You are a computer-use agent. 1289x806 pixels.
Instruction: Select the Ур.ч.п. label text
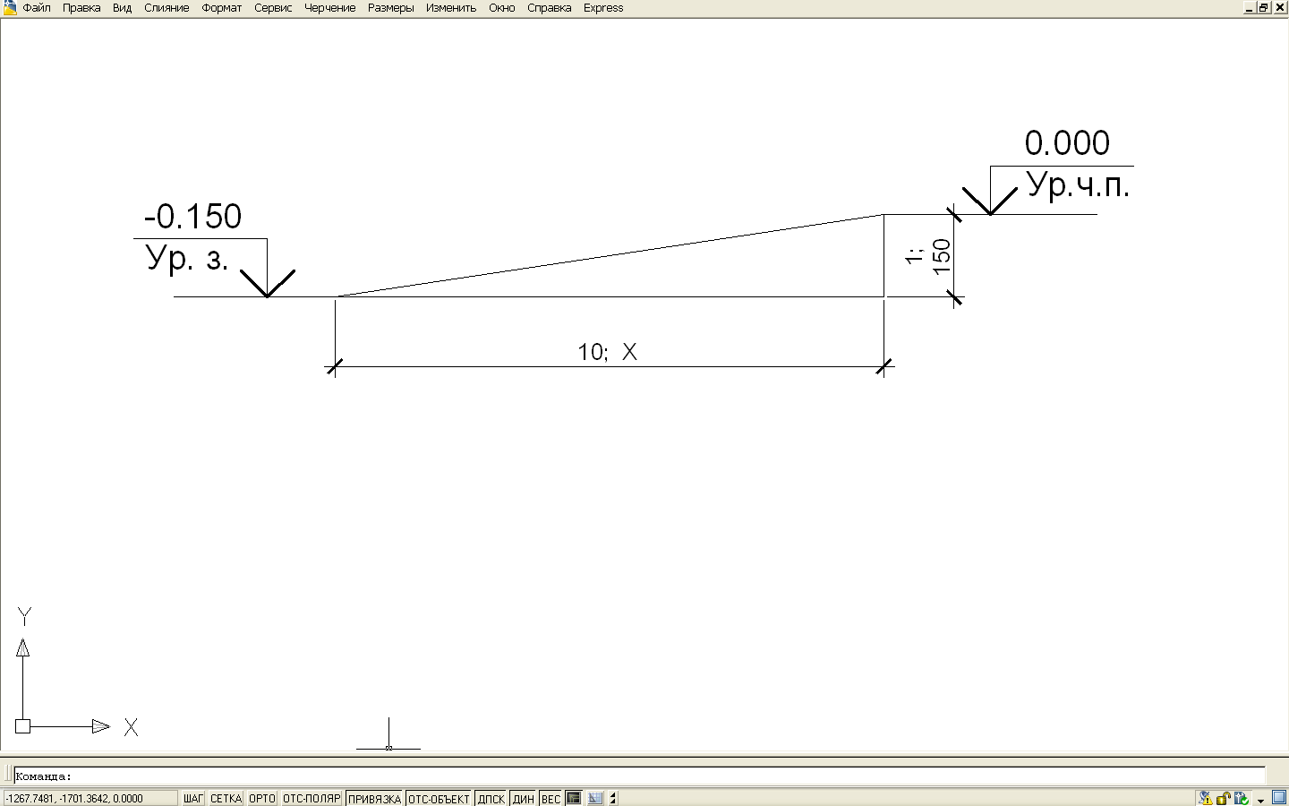click(x=1078, y=184)
